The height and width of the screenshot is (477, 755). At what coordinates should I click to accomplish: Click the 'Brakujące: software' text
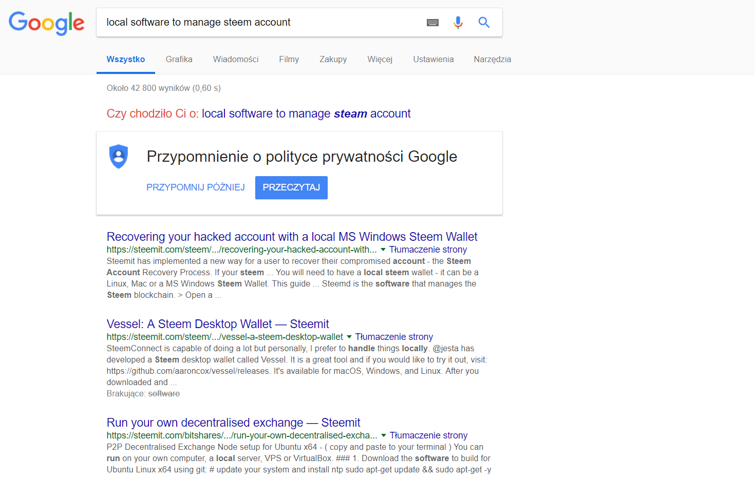point(143,394)
